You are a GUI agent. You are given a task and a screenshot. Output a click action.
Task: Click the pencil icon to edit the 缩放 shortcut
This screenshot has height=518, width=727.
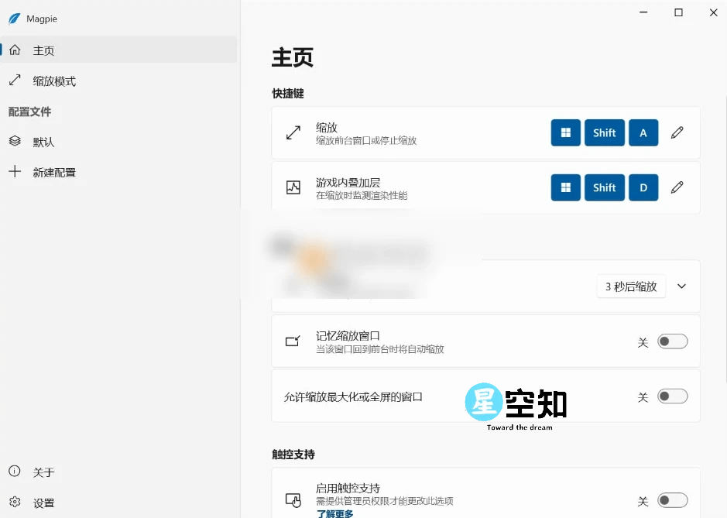(677, 132)
